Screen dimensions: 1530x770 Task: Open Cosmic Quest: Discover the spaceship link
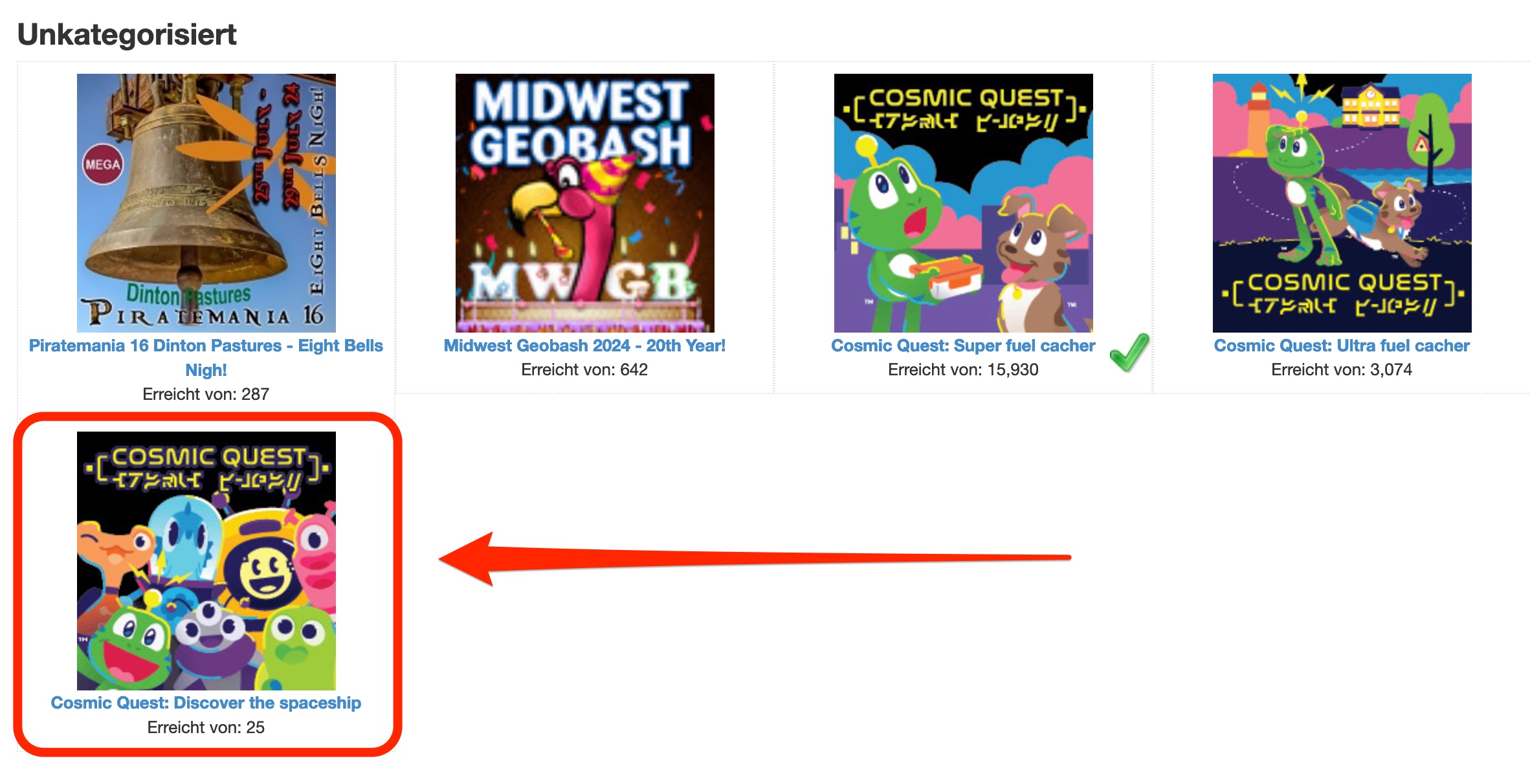click(x=206, y=703)
